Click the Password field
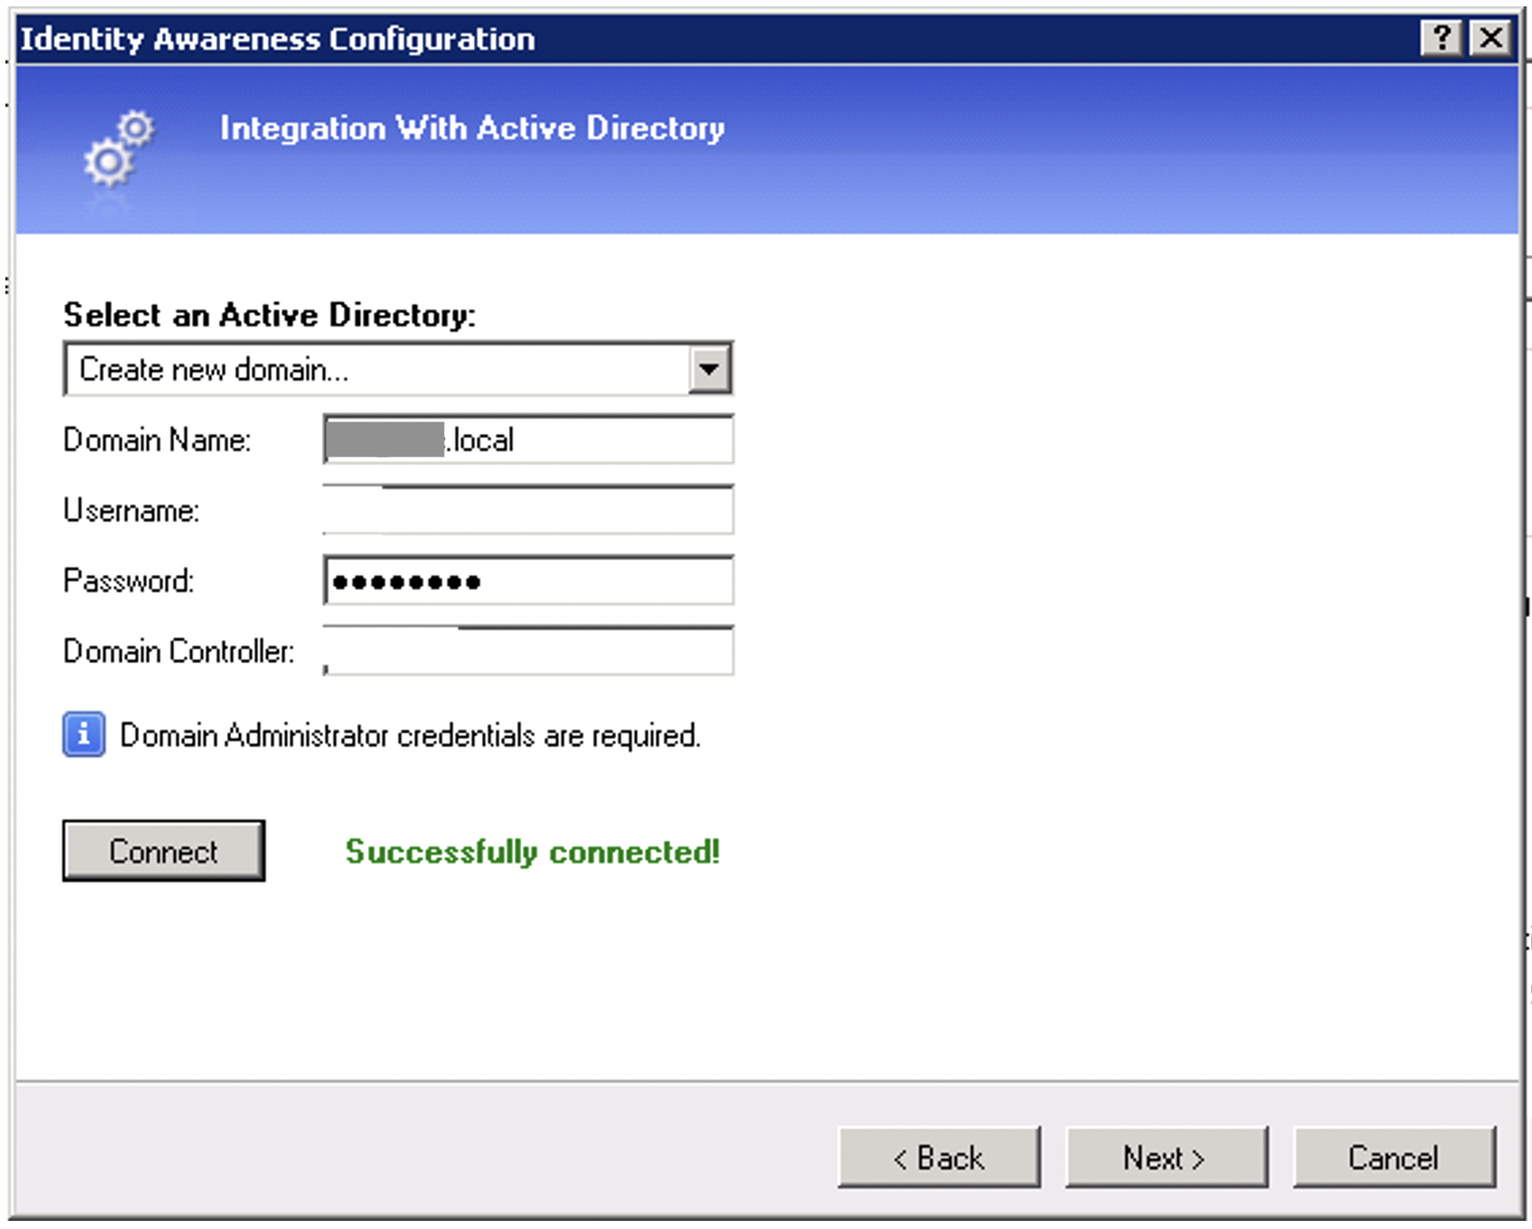The height and width of the screenshot is (1229, 1532). tap(528, 581)
